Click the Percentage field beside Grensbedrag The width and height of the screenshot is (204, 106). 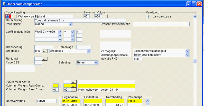coord(84,47)
